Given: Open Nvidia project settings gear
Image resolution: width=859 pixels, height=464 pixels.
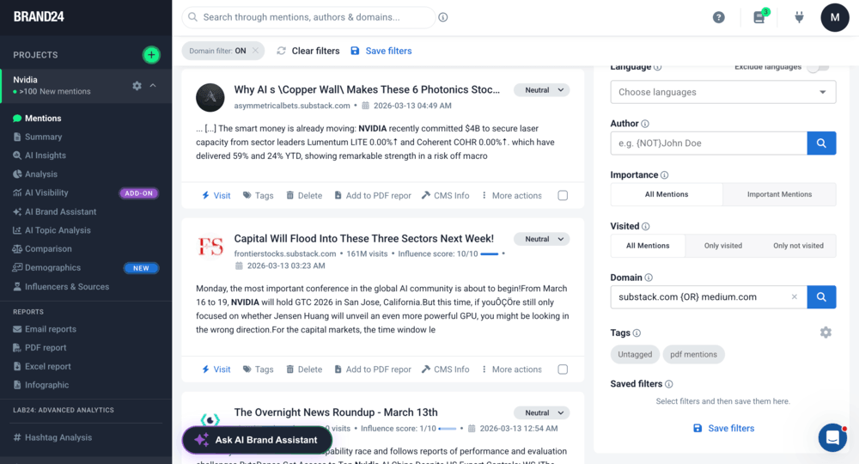Looking at the screenshot, I should [137, 86].
